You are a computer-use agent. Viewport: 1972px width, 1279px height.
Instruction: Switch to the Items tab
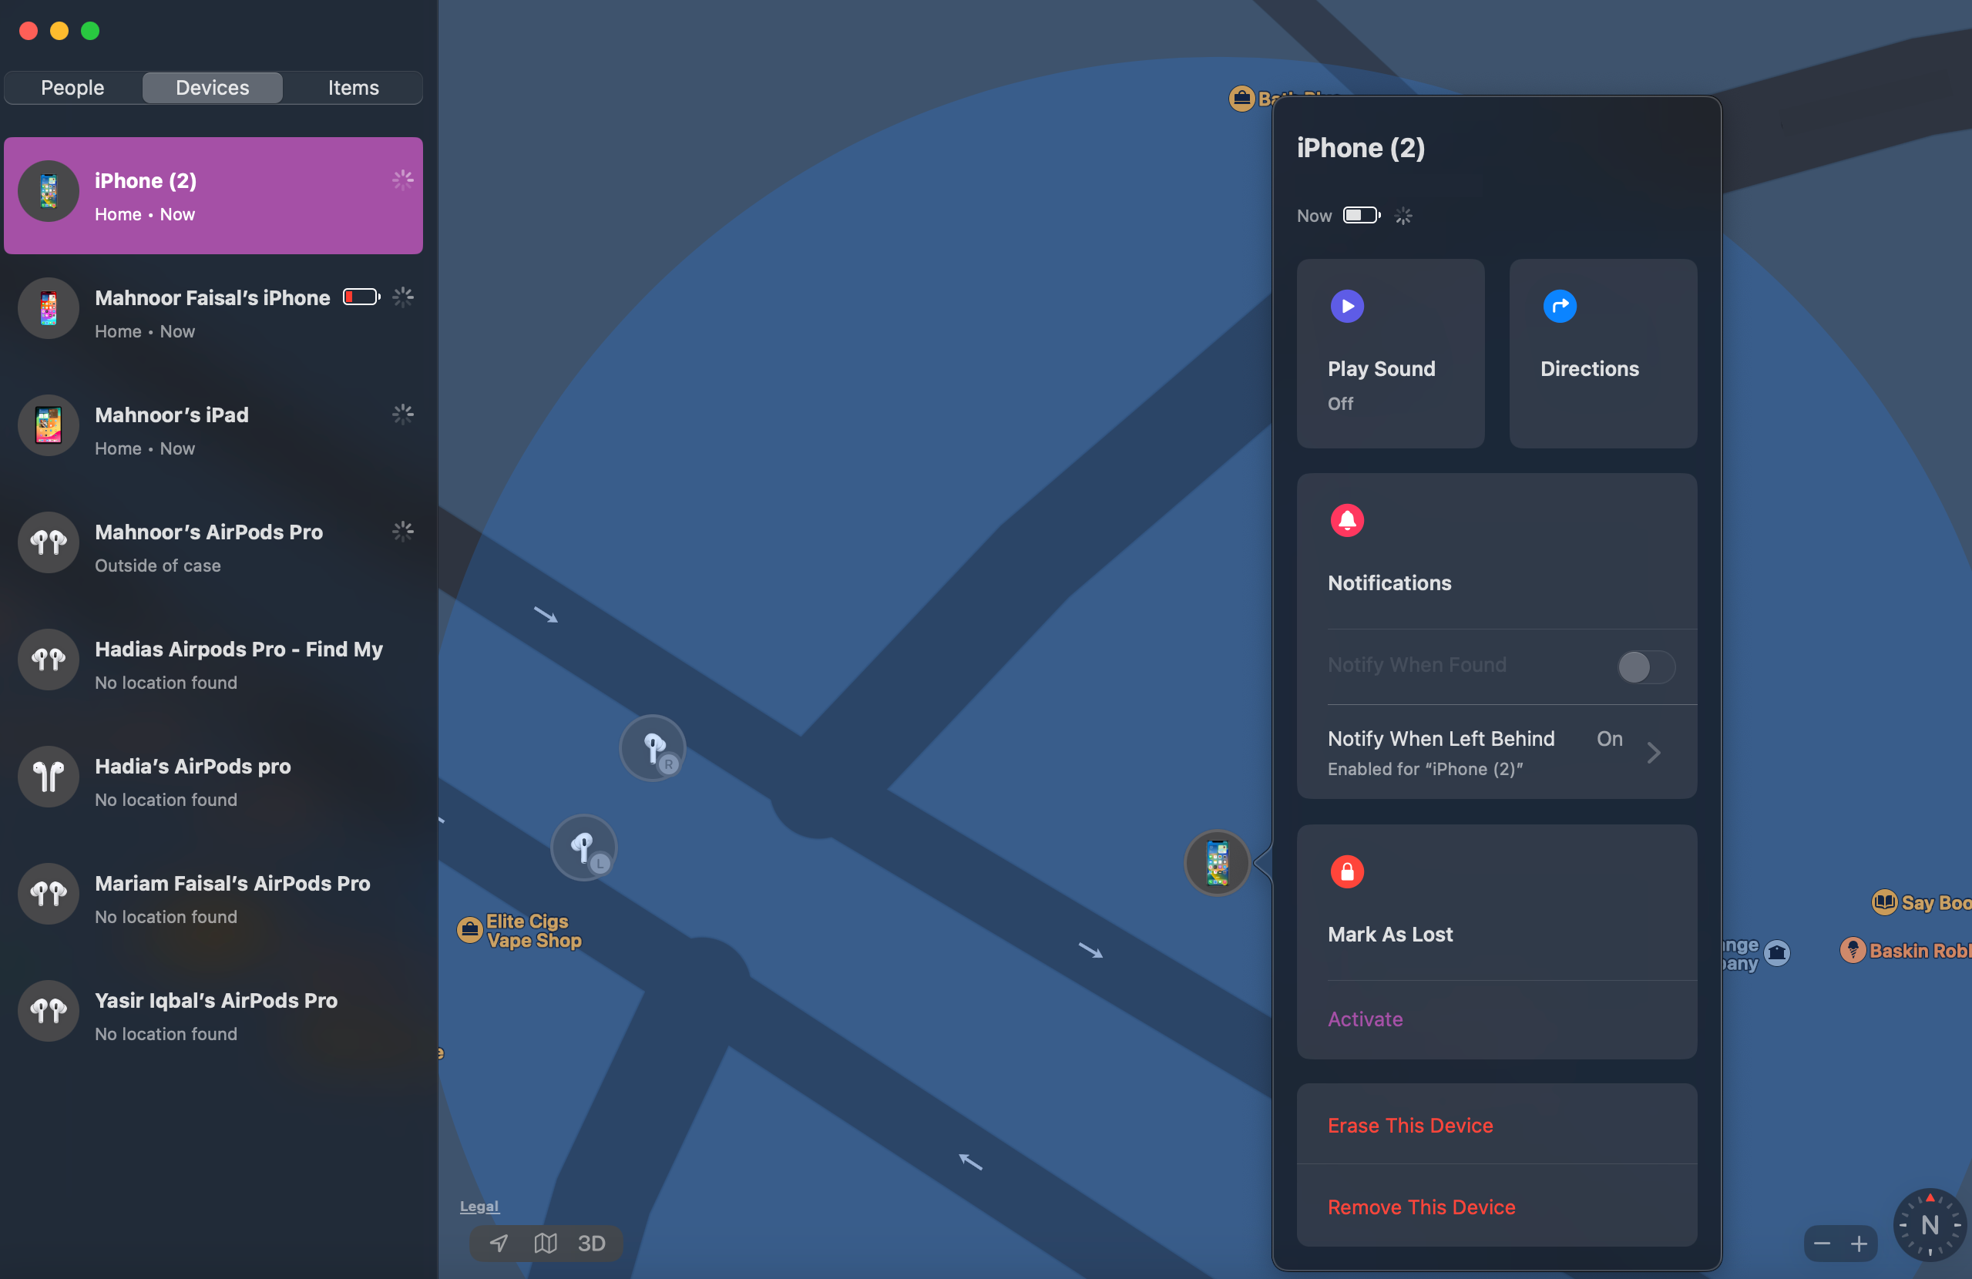point(353,88)
